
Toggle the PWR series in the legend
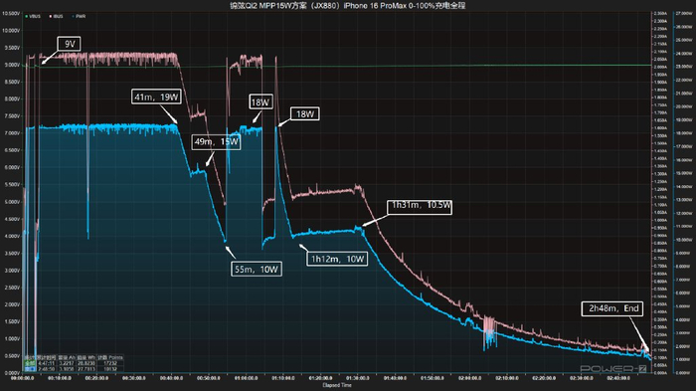click(79, 17)
